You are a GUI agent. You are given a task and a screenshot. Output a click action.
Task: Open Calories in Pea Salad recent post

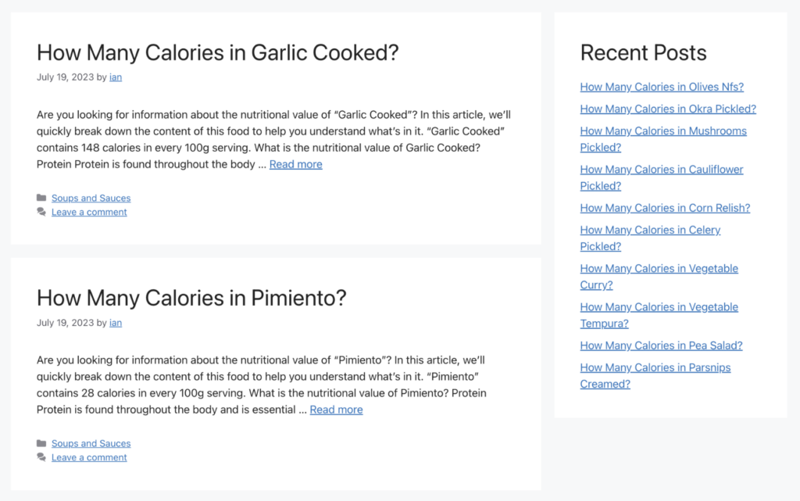coord(661,345)
